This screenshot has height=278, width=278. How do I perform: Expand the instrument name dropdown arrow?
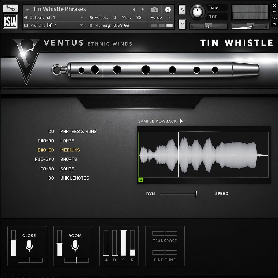click(27, 10)
